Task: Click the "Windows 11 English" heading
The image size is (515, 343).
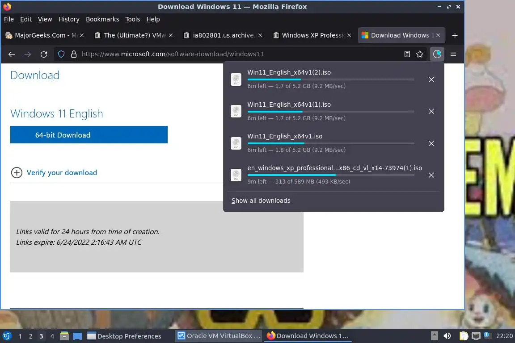Action: pyautogui.click(x=56, y=113)
